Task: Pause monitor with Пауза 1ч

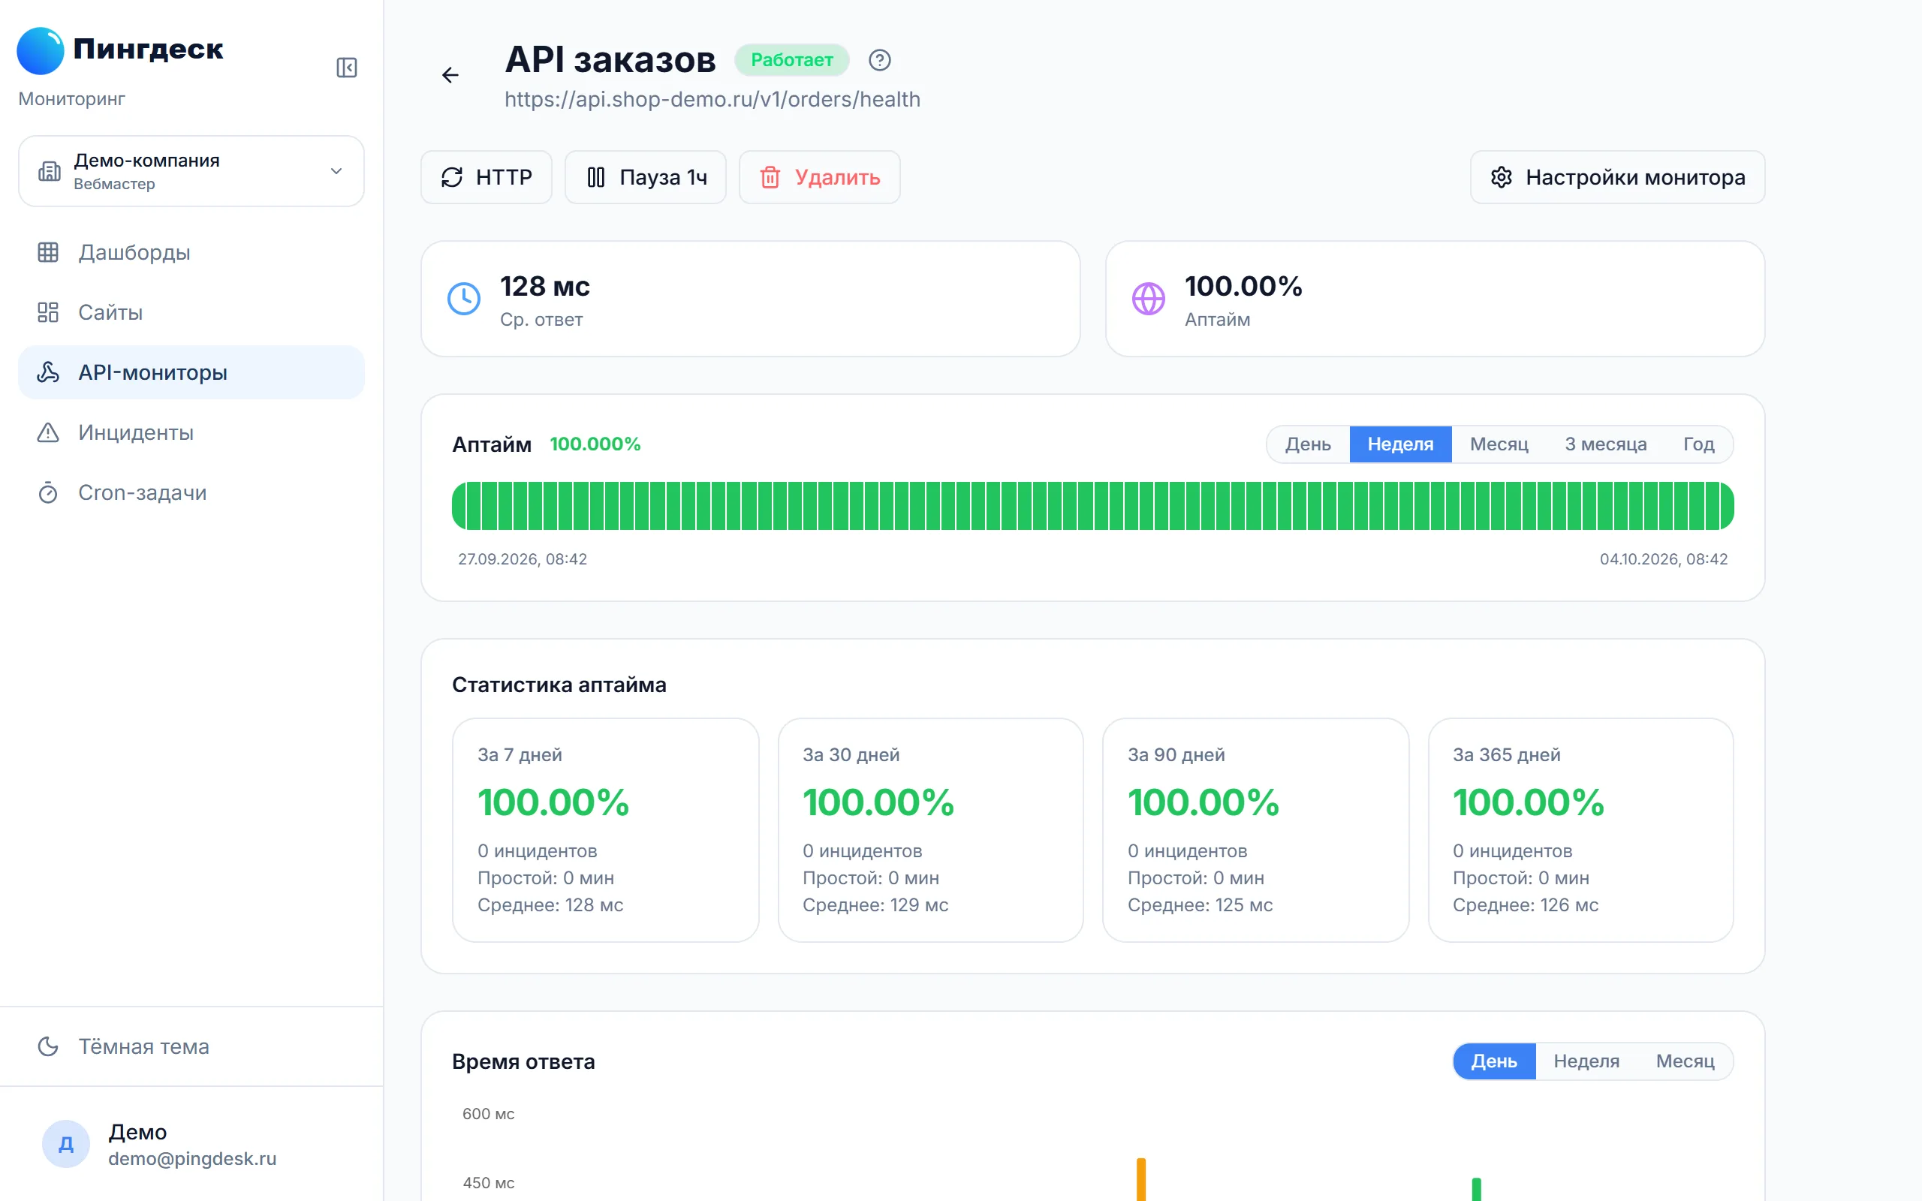Action: (x=646, y=177)
